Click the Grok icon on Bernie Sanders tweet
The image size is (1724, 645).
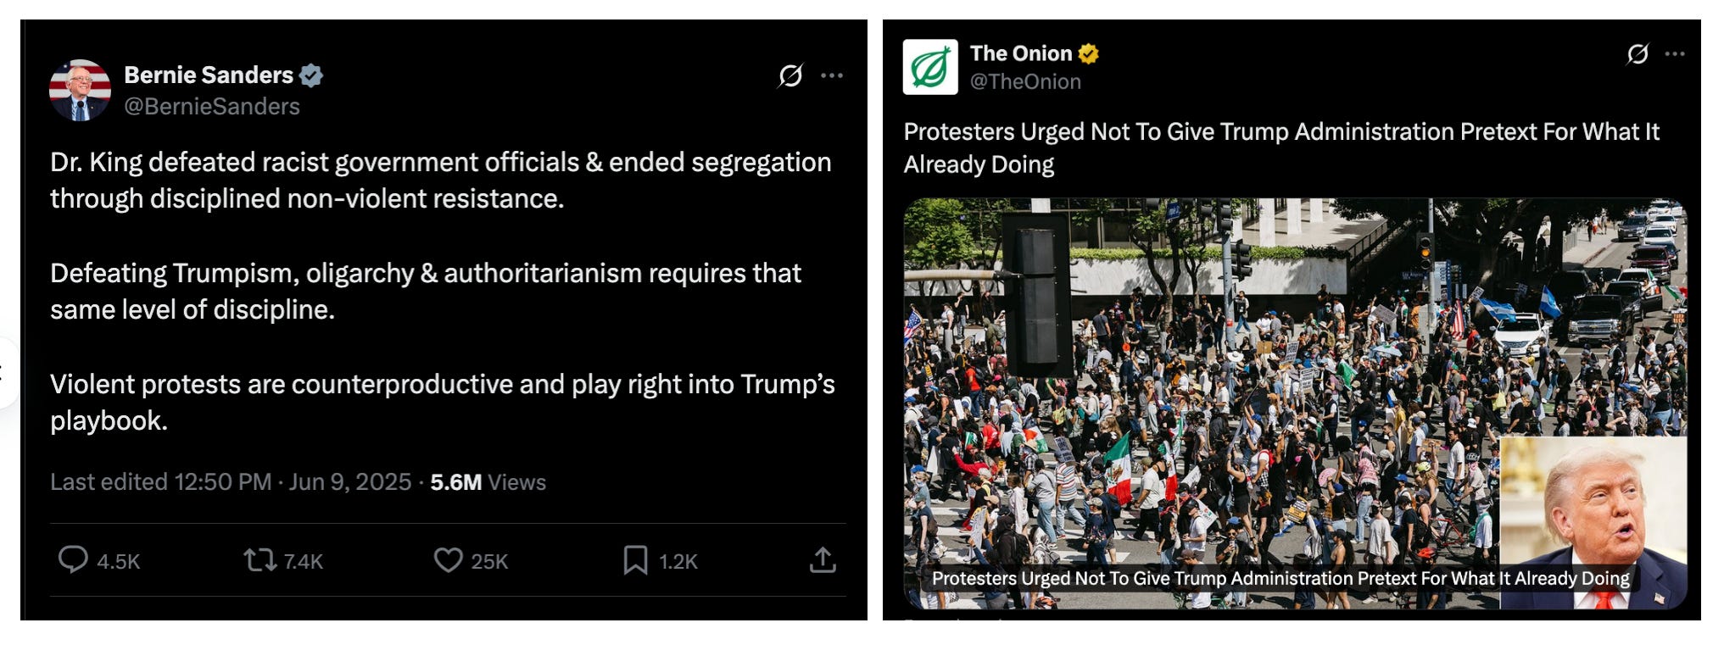pyautogui.click(x=790, y=75)
